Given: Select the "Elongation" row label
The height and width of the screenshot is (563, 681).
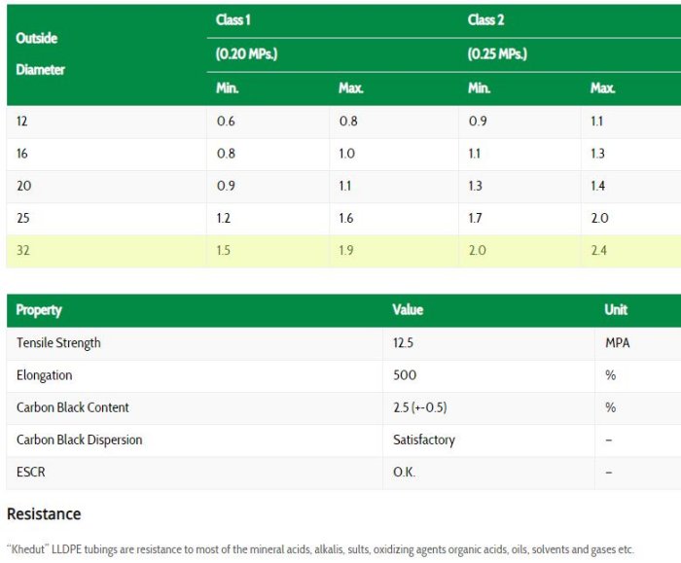Looking at the screenshot, I should [x=44, y=375].
